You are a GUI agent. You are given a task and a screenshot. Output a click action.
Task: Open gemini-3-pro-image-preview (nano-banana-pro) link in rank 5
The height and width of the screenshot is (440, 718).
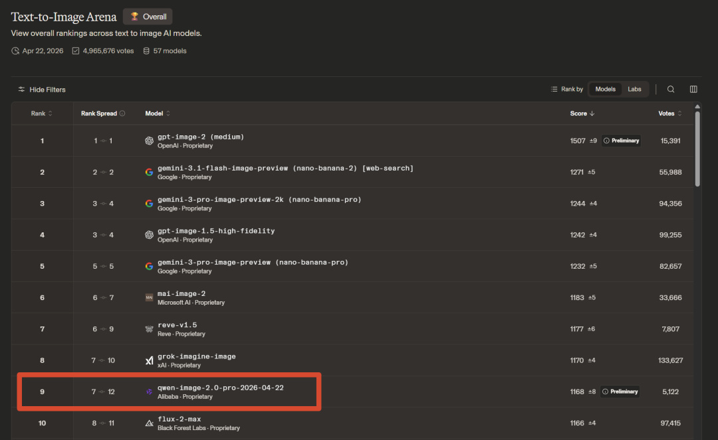(x=253, y=262)
